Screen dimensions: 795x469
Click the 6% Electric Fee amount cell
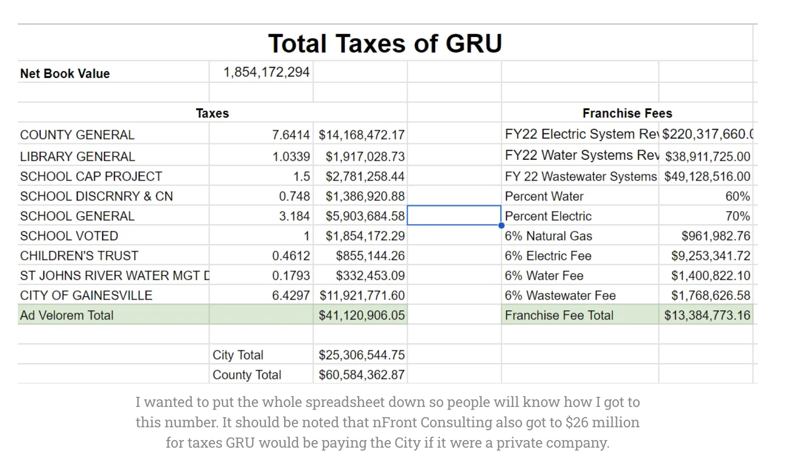pos(706,256)
